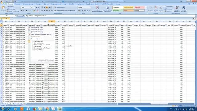Click the insert function fx icon
The width and height of the screenshot is (197, 111).
coord(24,16)
